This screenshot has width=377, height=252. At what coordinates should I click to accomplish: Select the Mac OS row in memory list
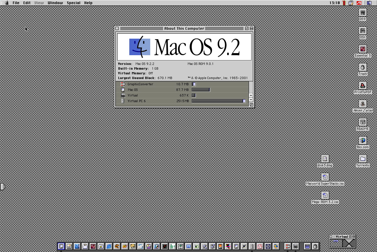[x=182, y=90]
